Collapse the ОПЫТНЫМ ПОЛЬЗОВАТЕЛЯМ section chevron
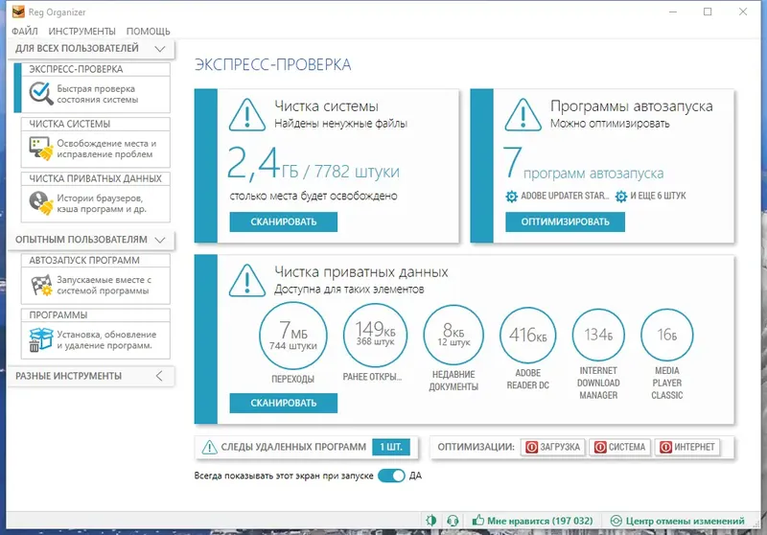The height and width of the screenshot is (535, 767). pos(159,240)
